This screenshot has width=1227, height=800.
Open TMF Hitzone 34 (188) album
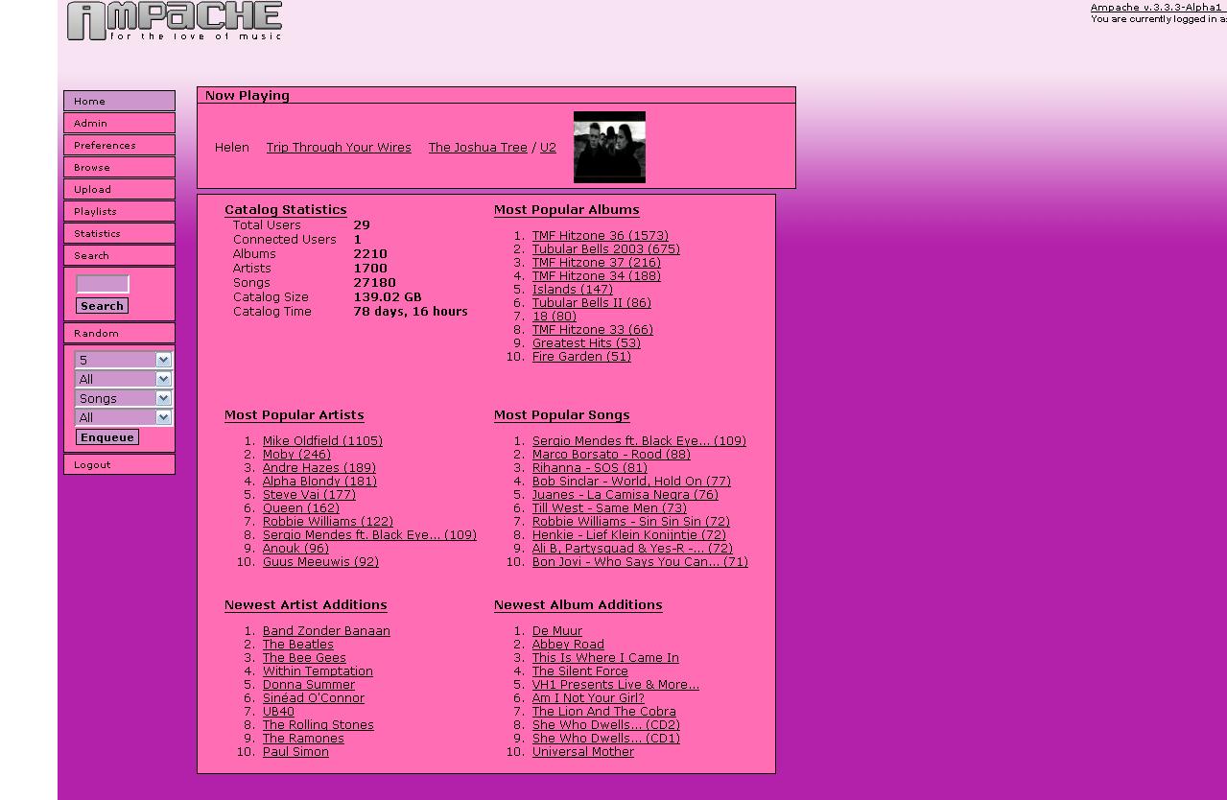tap(597, 276)
